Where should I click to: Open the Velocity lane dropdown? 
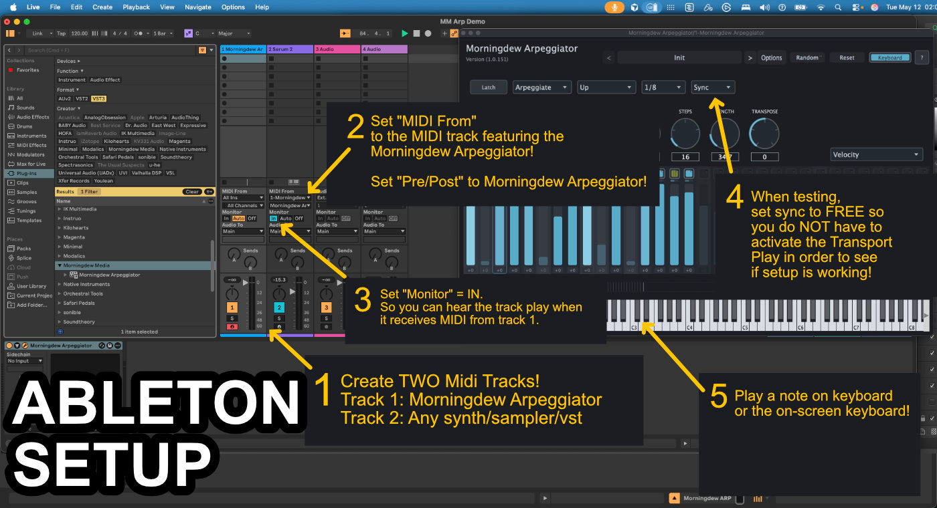[877, 154]
